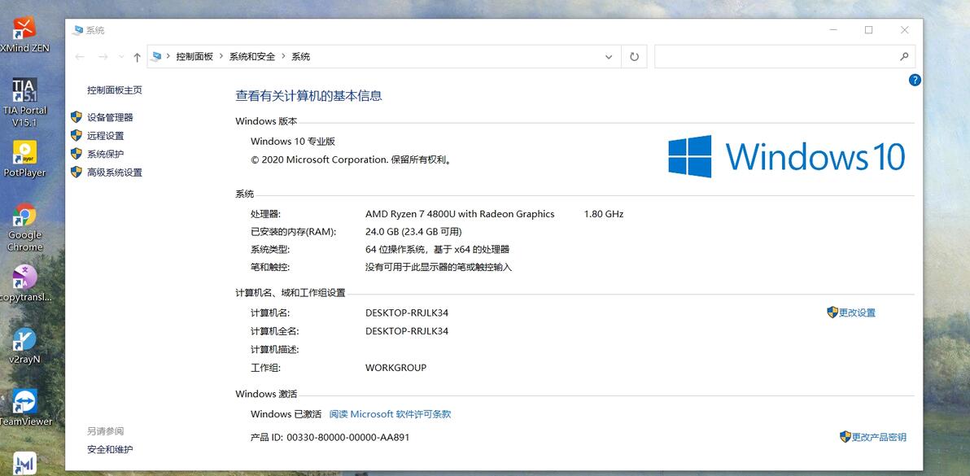The width and height of the screenshot is (970, 476).
Task: Close the system window
Action: 904,29
